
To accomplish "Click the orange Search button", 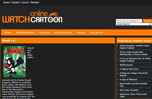I will [x=147, y=21].
